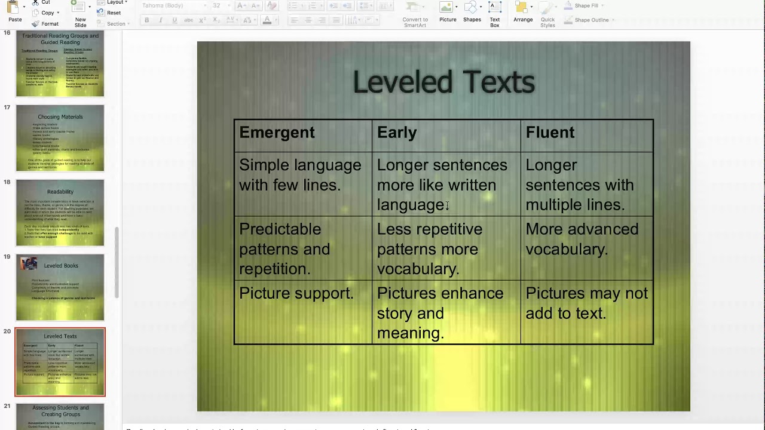Open the font size 32 box
The width and height of the screenshot is (765, 430).
[x=221, y=5]
